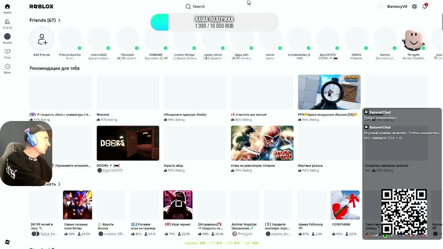Viewport: 443px width, 249px height.
Task: Open the Wanted game title
Action: [x=103, y=114]
